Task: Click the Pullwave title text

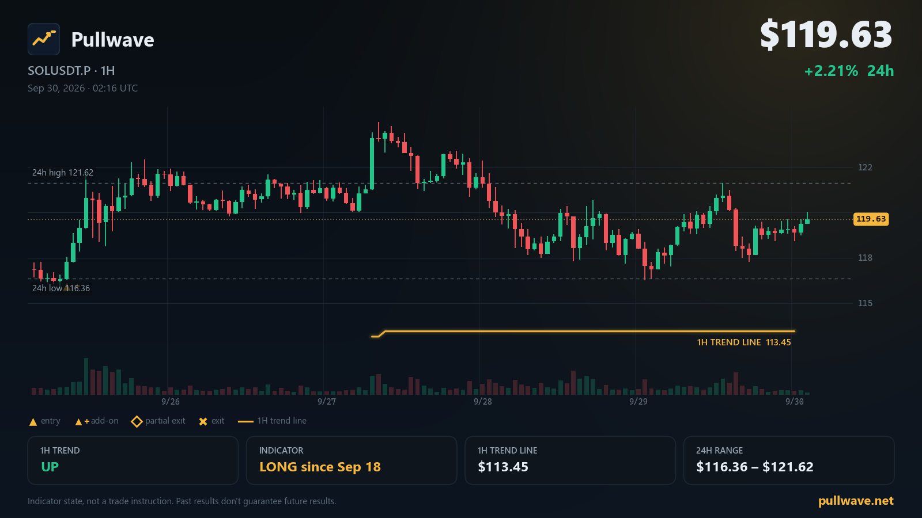Action: [x=112, y=40]
